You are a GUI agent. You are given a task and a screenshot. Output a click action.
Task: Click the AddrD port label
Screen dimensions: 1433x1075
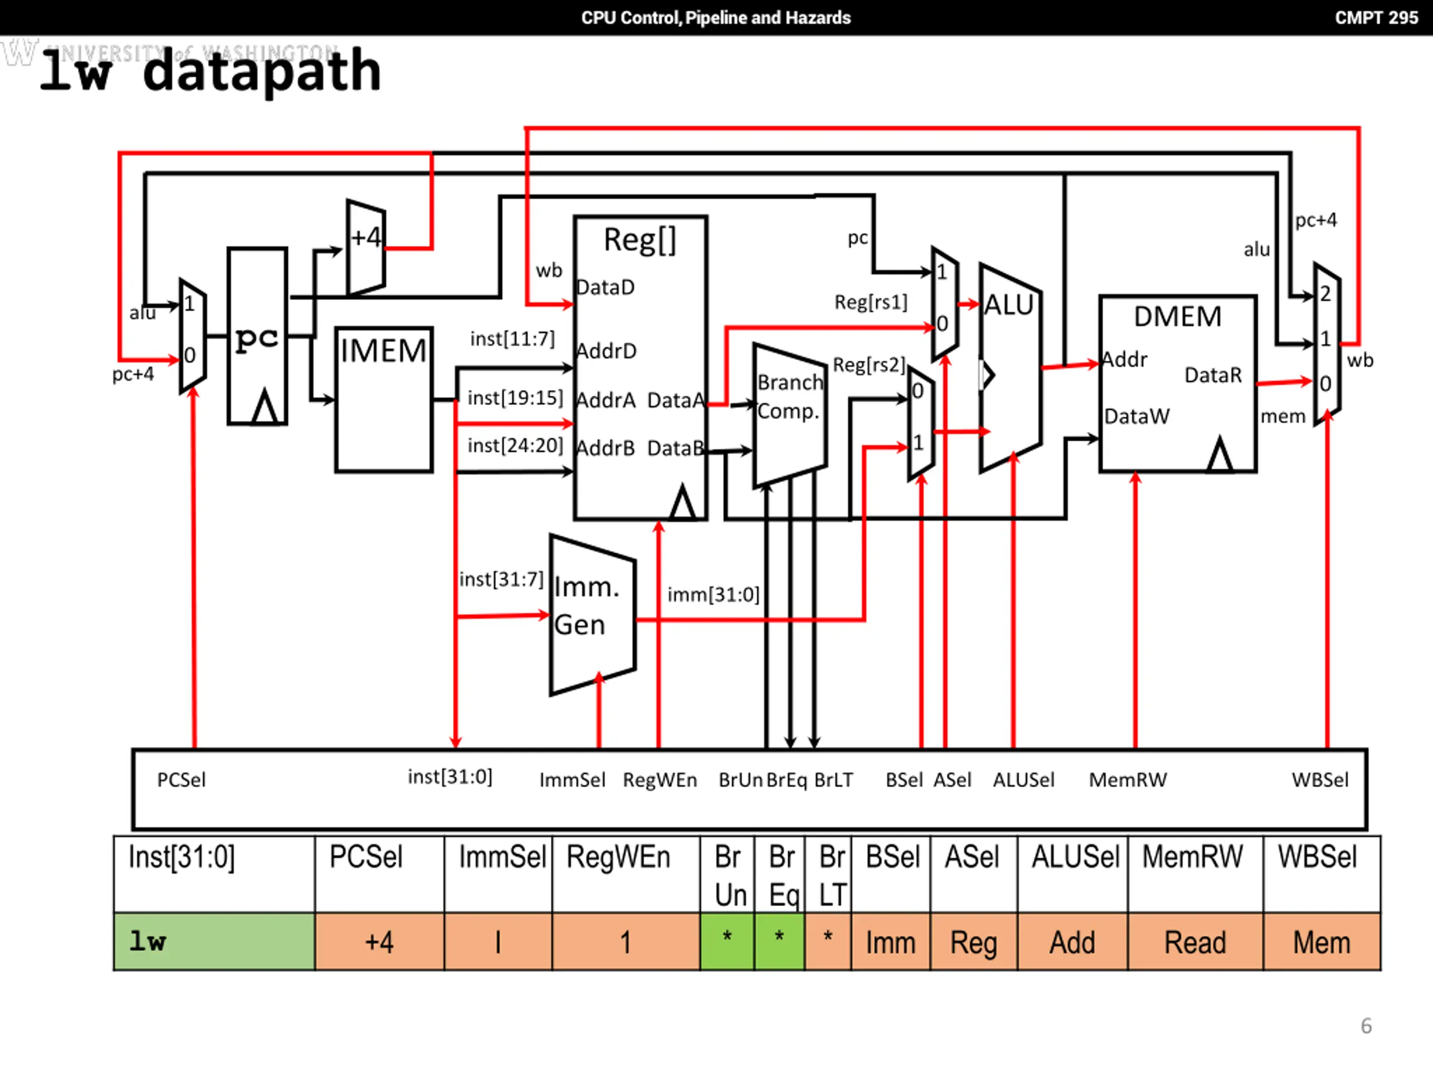(607, 350)
